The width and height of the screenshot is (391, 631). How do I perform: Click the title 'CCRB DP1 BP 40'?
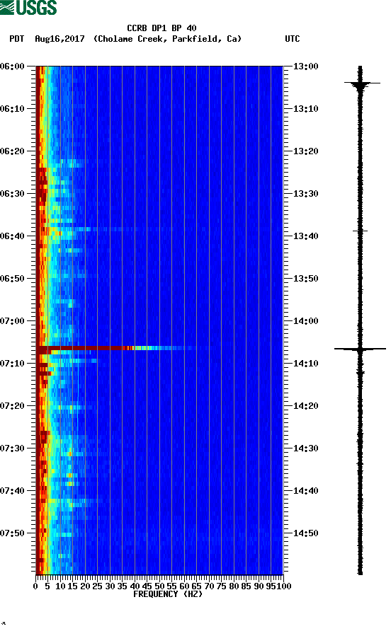(161, 28)
